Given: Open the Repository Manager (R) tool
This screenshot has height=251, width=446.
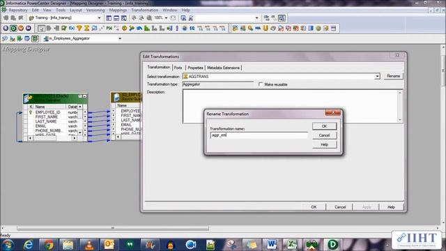Looking at the screenshot, I should click(6, 28).
